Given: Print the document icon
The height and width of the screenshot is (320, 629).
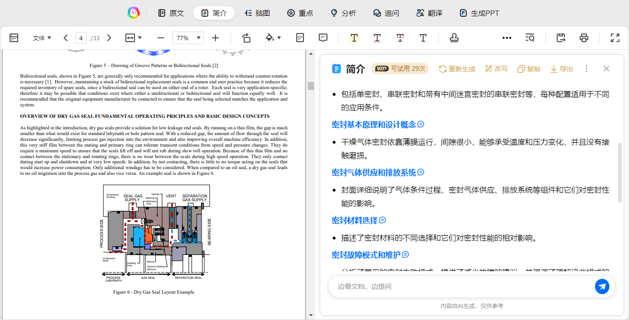Looking at the screenshot, I should pos(584,38).
